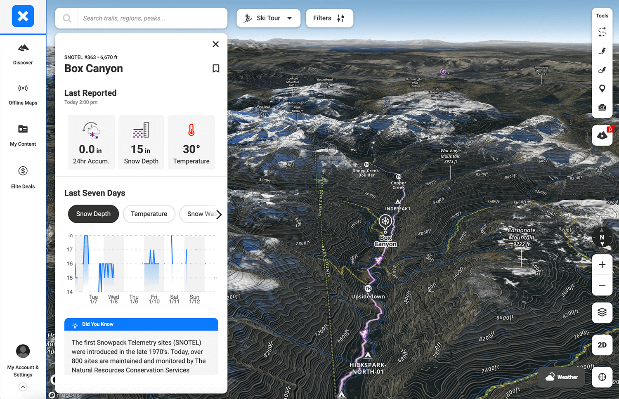Image resolution: width=619 pixels, height=399 pixels.
Task: Center map on my location
Action: [602, 377]
